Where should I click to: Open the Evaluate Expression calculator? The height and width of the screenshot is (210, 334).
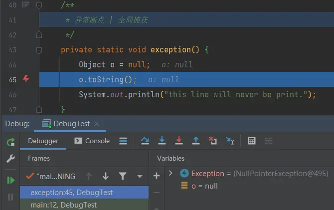(x=252, y=141)
